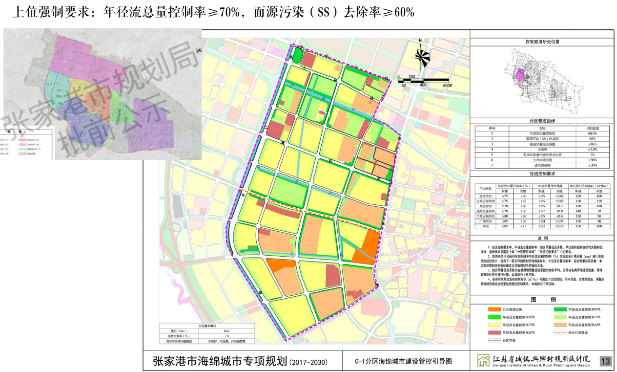Click the 道路交通用地 row label
This screenshot has width=617, height=372.
(x=486, y=211)
